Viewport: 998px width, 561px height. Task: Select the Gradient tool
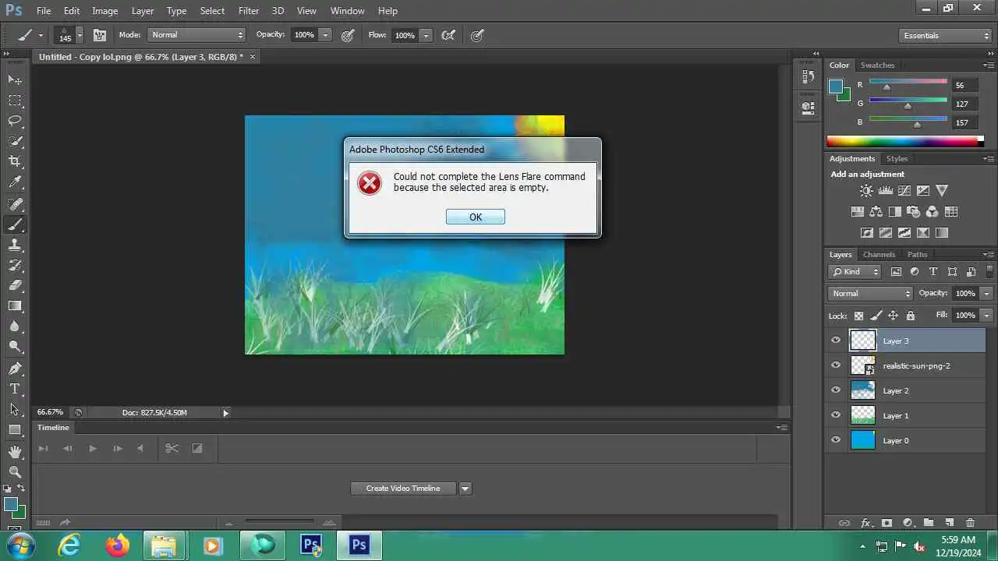pyautogui.click(x=15, y=305)
